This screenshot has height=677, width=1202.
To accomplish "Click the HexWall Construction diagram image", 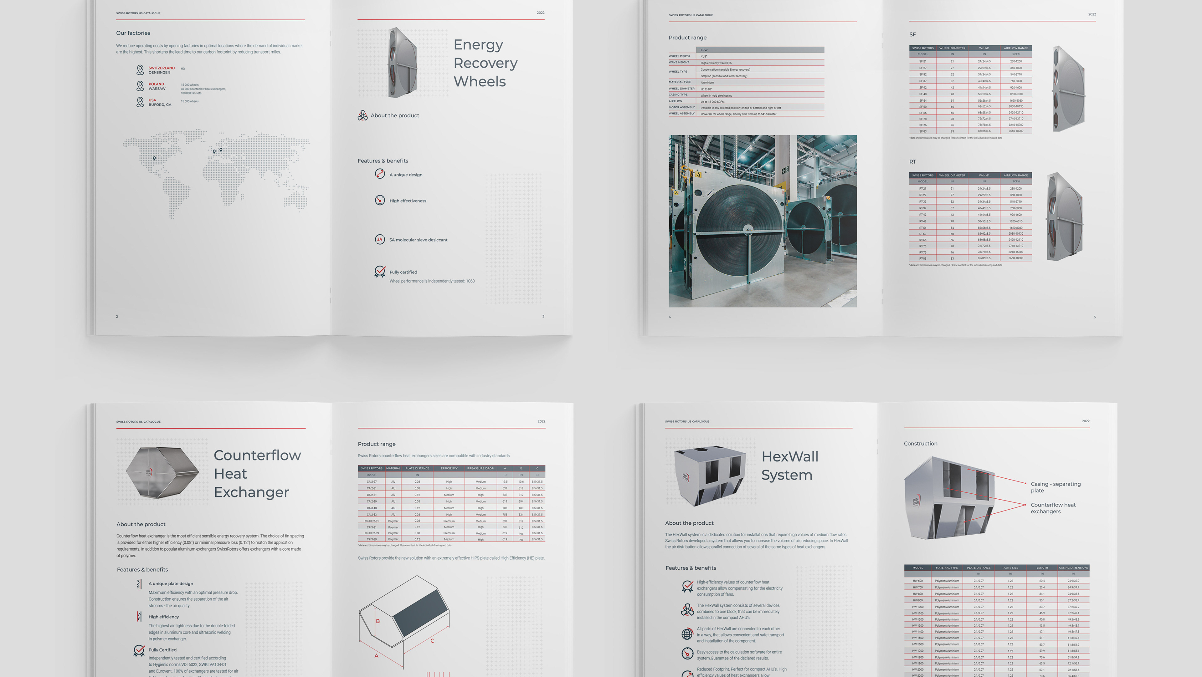I will pyautogui.click(x=949, y=498).
